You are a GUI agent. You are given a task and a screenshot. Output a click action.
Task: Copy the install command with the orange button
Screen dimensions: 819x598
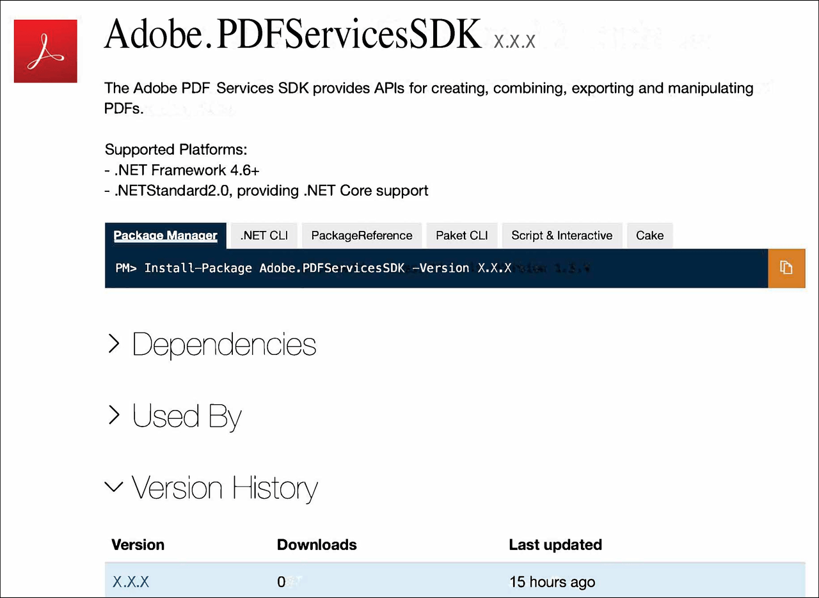(786, 268)
